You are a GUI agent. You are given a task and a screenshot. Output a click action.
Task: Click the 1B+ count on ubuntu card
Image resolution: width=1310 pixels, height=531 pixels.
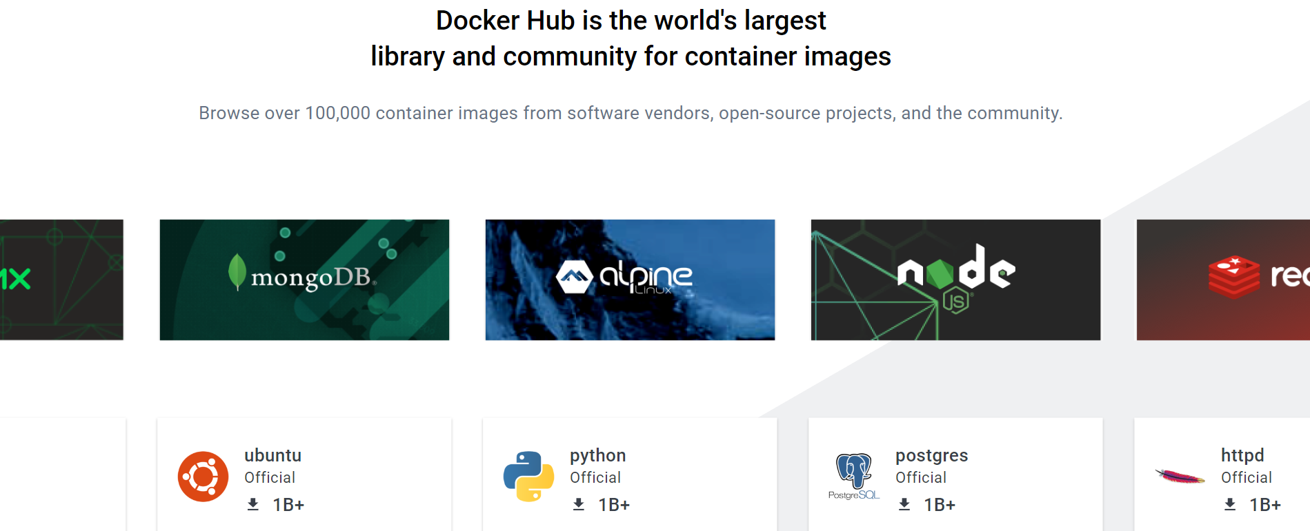click(x=288, y=505)
